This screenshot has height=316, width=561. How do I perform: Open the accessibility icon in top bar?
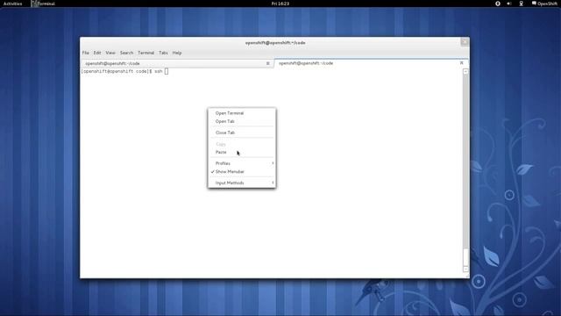(497, 4)
